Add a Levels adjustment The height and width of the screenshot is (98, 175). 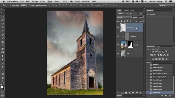tap(156, 51)
